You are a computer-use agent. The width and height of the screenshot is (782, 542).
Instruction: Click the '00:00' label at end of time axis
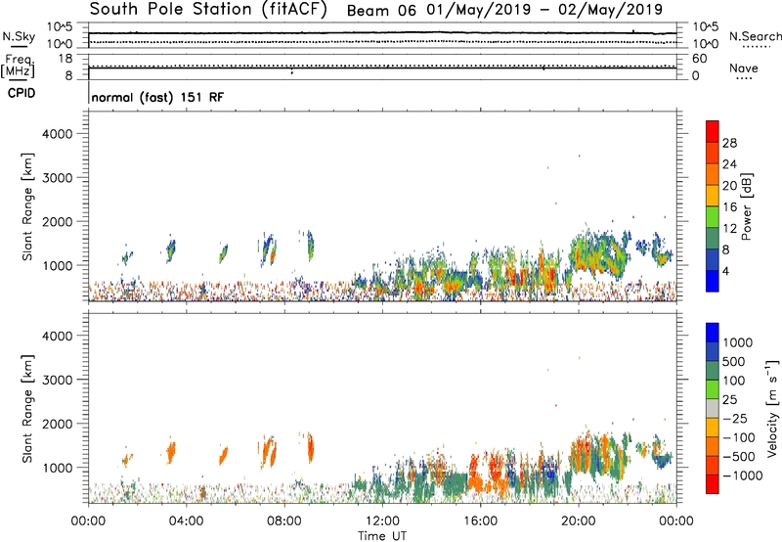tap(676, 521)
